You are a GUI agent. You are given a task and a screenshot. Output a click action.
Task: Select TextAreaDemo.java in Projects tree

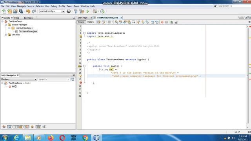click(28, 31)
